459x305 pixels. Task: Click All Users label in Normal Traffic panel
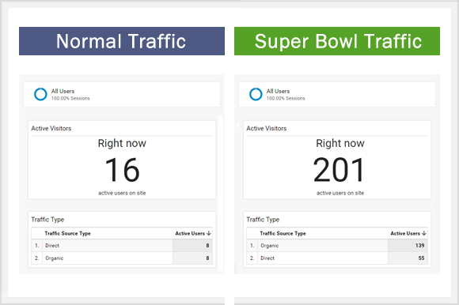(x=63, y=91)
